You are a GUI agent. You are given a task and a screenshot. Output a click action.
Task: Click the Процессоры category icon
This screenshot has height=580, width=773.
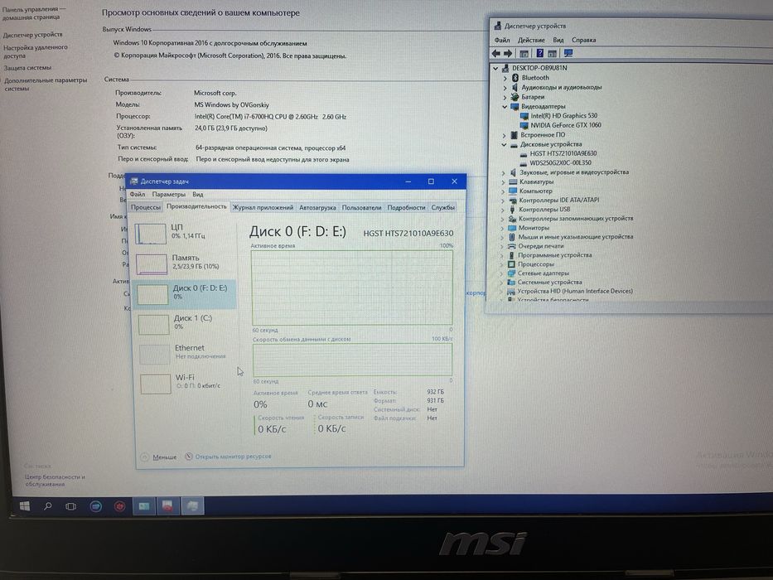pos(512,264)
